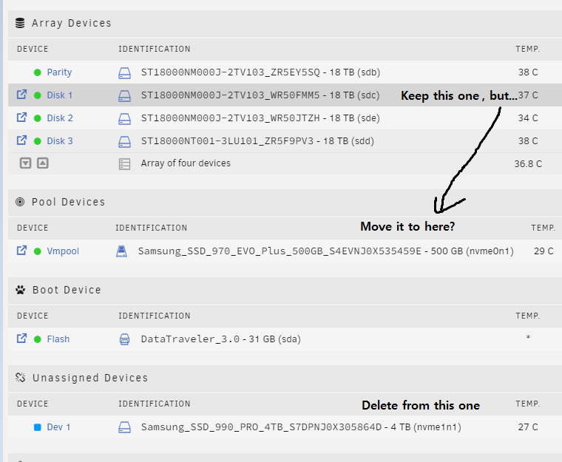Open Disk 2 external view icon

click(x=22, y=118)
